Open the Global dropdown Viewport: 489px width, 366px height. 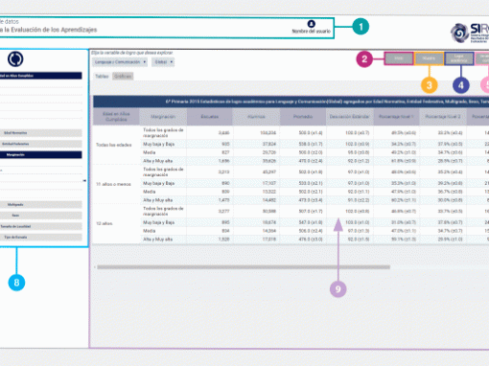pos(163,62)
